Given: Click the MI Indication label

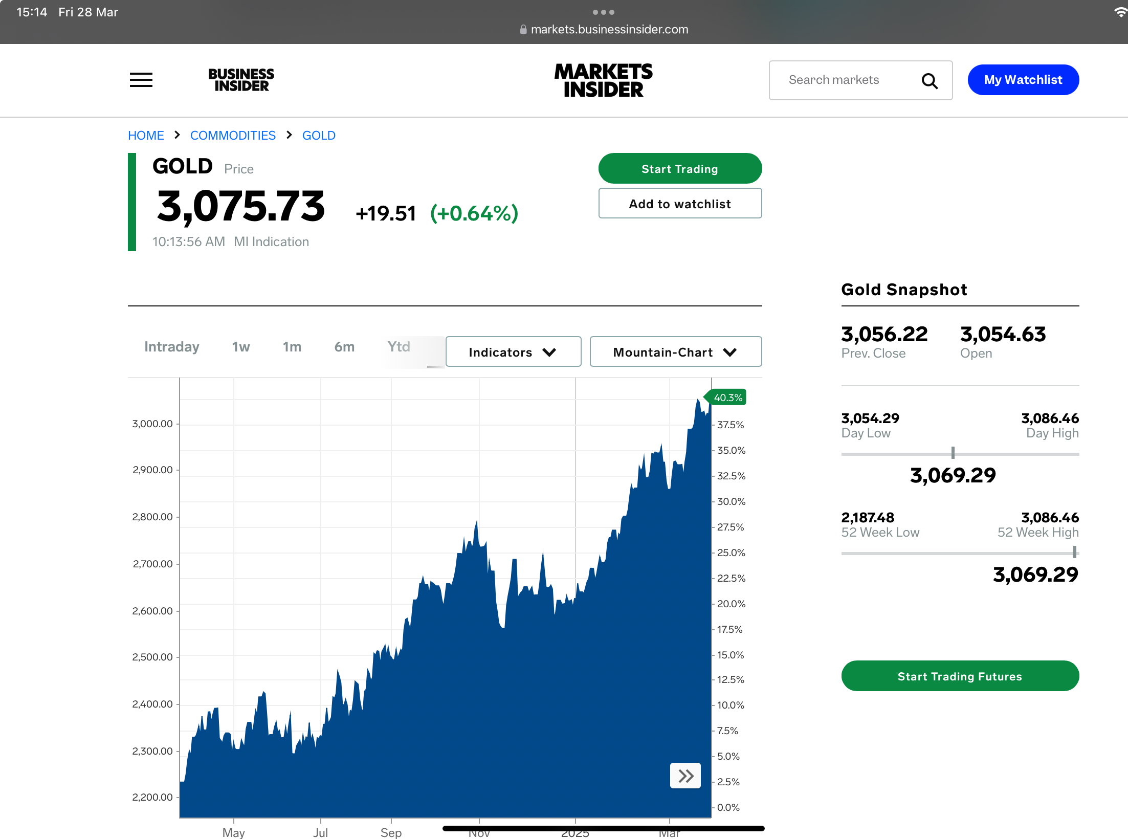Looking at the screenshot, I should (271, 241).
